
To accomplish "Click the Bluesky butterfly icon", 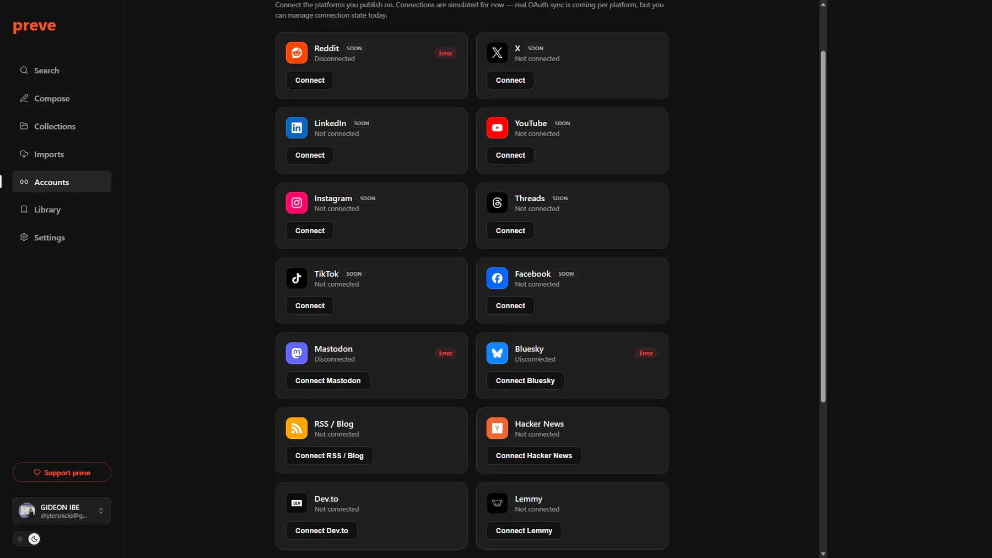I will (x=497, y=353).
